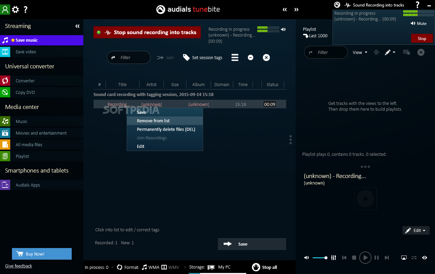435x274 pixels.
Task: Choose Permanently delete files (DEL)
Action: [x=165, y=129]
